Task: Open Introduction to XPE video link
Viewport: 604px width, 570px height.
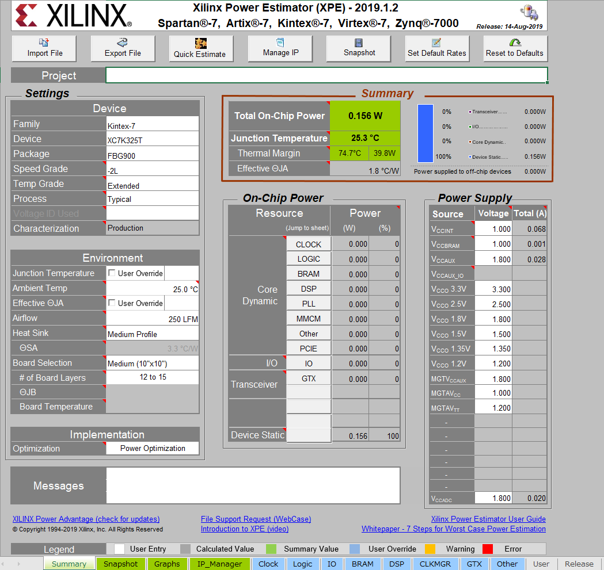Action: (x=245, y=529)
